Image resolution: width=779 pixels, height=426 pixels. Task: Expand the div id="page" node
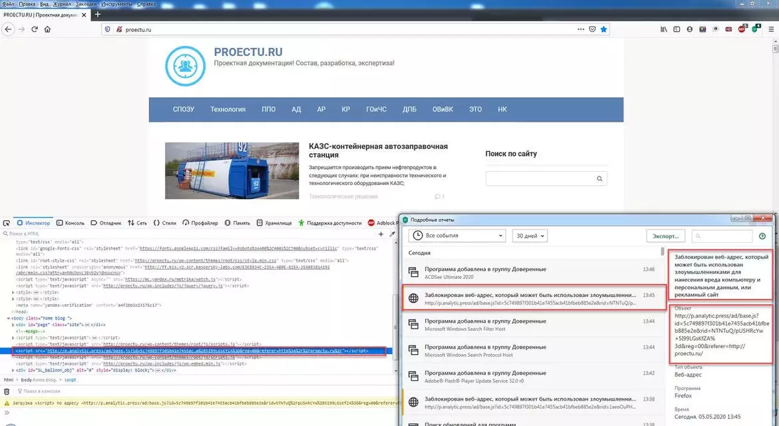[13, 325]
